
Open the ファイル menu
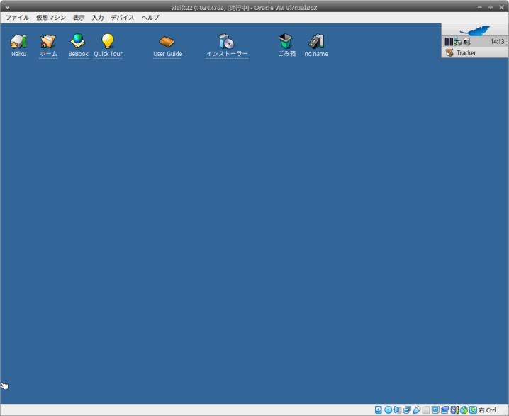pyautogui.click(x=17, y=18)
